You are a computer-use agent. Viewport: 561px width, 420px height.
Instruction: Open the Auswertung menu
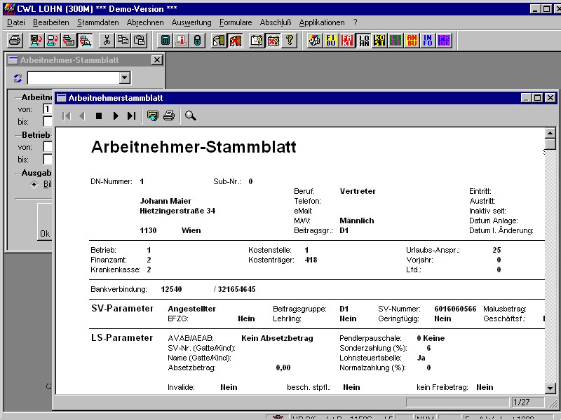(191, 22)
